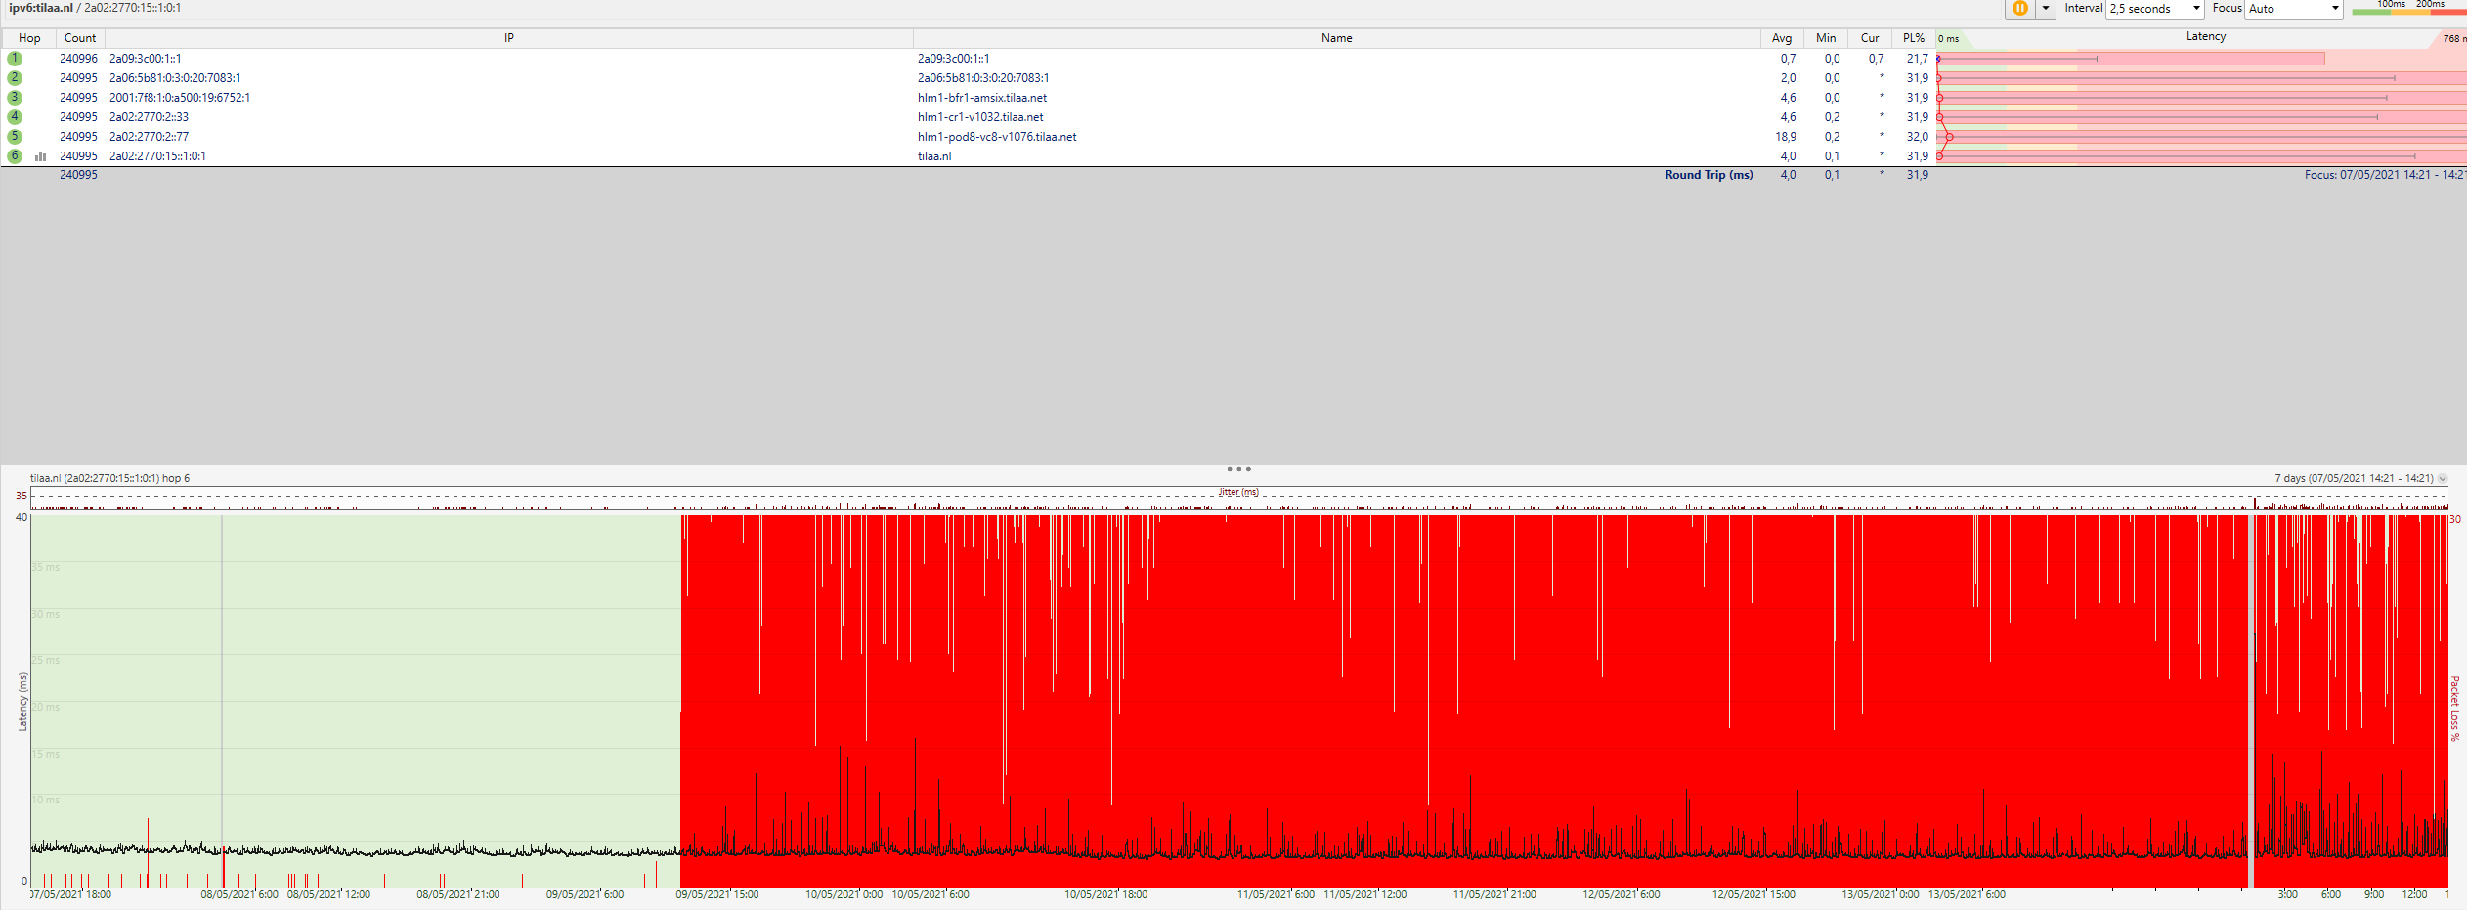Click hop 1 green circle indicator
Screen dimensions: 2467x910
pos(14,58)
